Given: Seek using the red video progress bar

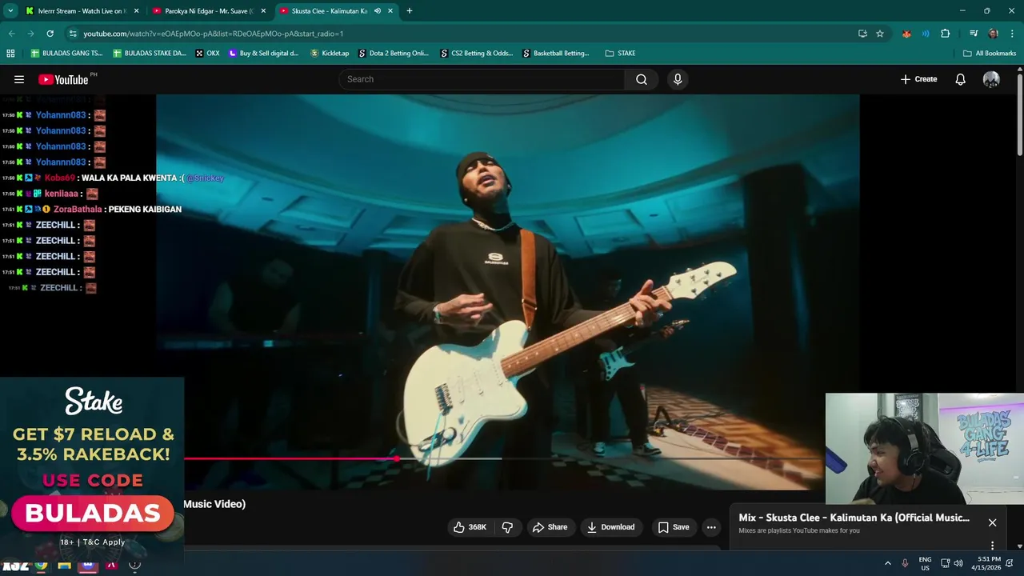Looking at the screenshot, I should point(290,458).
